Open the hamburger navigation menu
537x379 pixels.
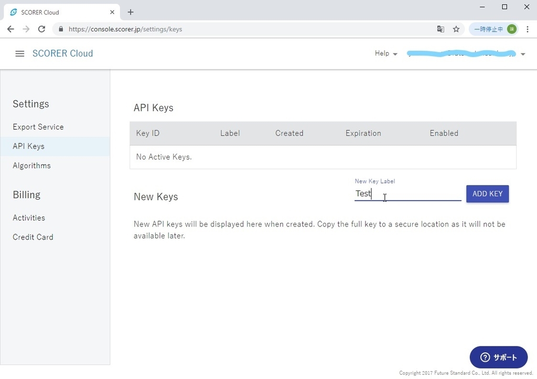[20, 54]
